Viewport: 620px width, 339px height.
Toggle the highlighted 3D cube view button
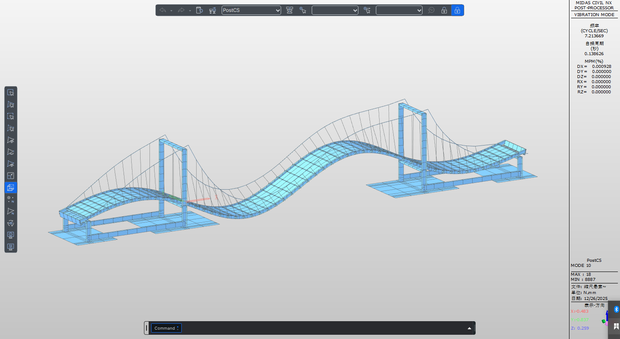11,188
